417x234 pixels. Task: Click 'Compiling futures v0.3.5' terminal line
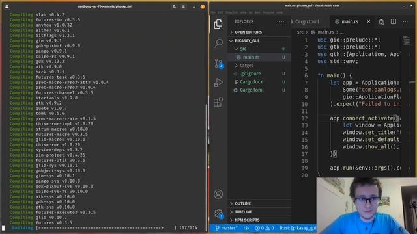click(41, 222)
